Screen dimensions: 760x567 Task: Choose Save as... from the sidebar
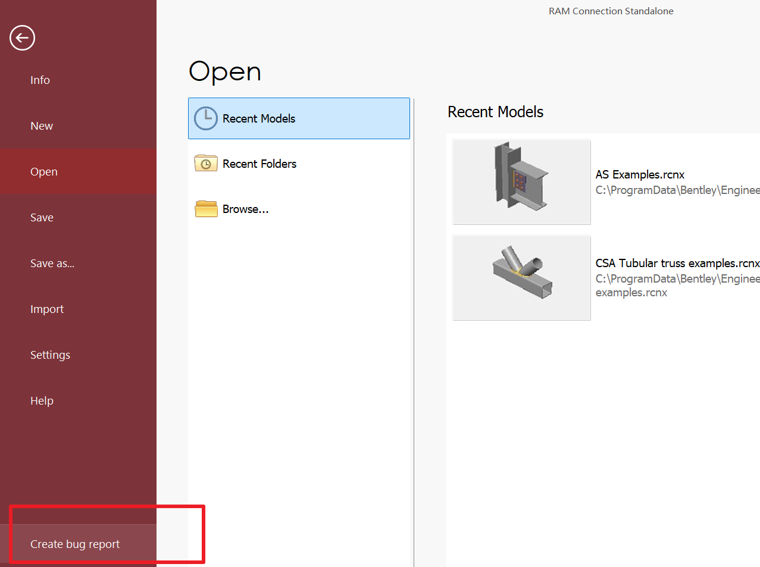(x=52, y=263)
